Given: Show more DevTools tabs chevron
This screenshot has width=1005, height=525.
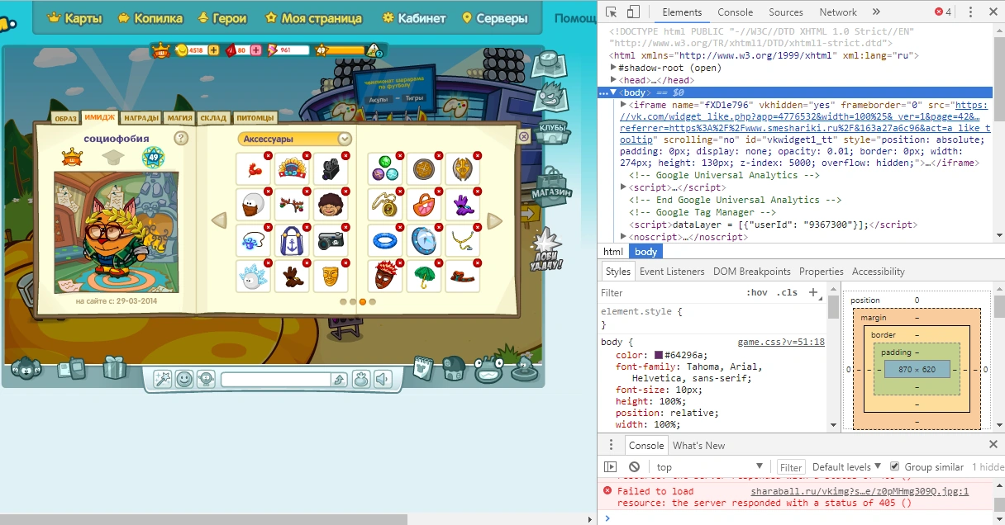Looking at the screenshot, I should click(876, 12).
